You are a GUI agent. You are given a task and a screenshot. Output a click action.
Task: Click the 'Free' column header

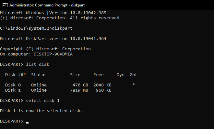[99, 75]
